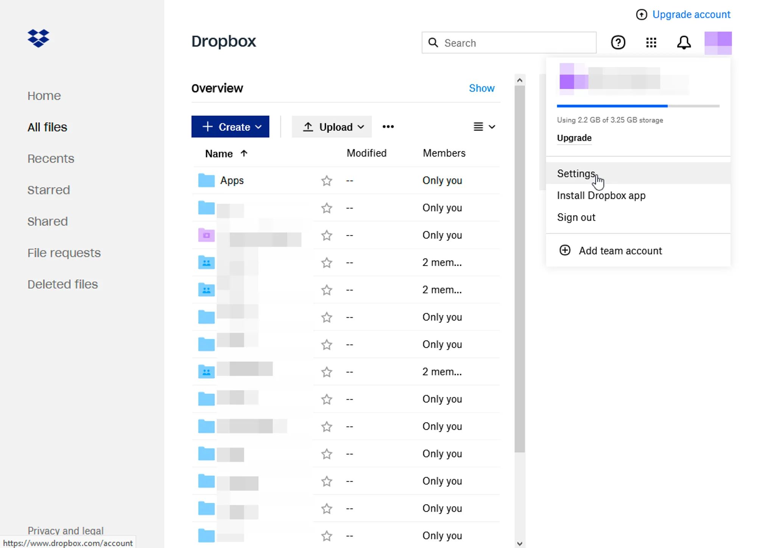Expand the Create dropdown
Screen dimensions: 757x548
pos(230,127)
